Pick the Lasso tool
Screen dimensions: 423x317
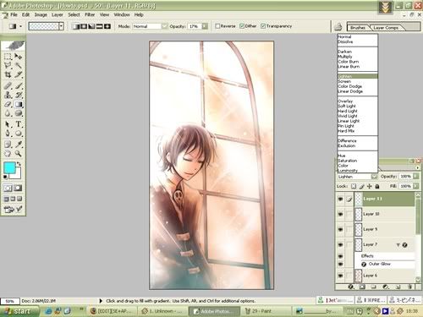click(x=8, y=65)
